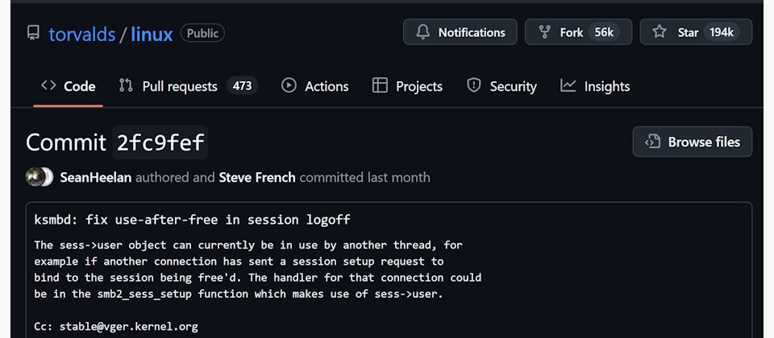Click the Browse files button

click(x=693, y=142)
